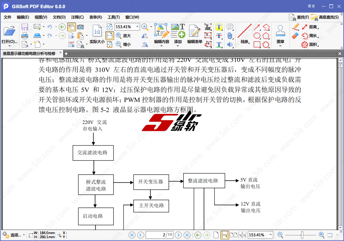Toggle fit width view mode
The height and width of the screenshot is (241, 344).
coord(109,35)
